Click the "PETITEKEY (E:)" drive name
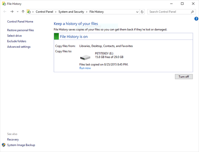The image size is (199, 152). click(x=104, y=53)
